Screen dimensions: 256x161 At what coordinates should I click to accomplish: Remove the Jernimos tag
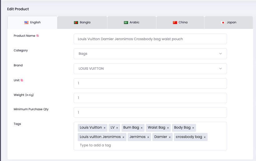pos(148,137)
